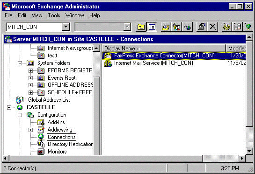Open Properties with the toolbar icon
255x174 pixels.
[201, 27]
